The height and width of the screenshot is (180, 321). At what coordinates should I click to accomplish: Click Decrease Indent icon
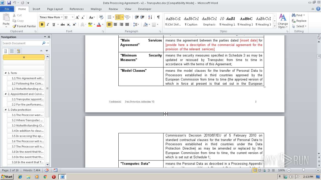click(x=137, y=17)
